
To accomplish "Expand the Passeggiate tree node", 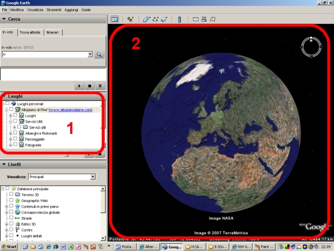I will click(x=10, y=139).
